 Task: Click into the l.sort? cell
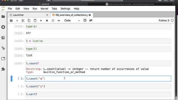coord(98,94)
